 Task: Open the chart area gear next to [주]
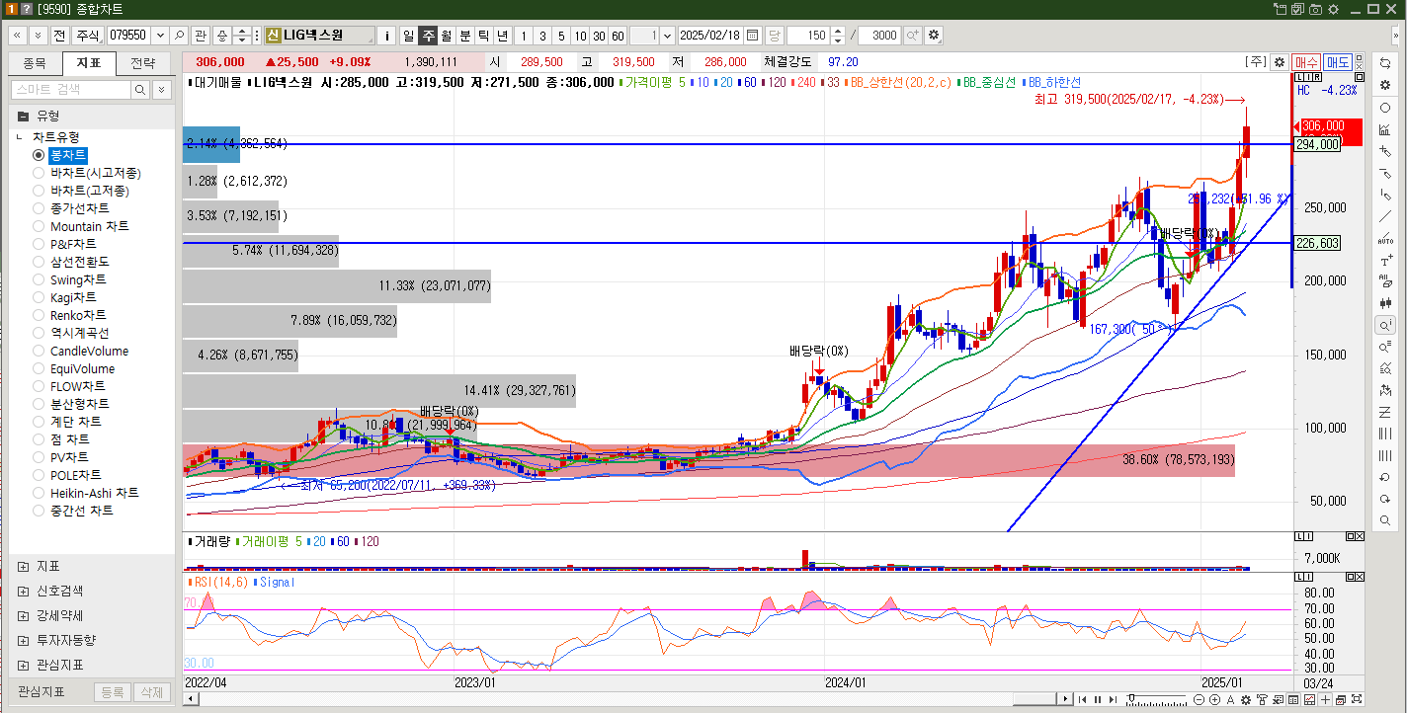pos(1279,62)
